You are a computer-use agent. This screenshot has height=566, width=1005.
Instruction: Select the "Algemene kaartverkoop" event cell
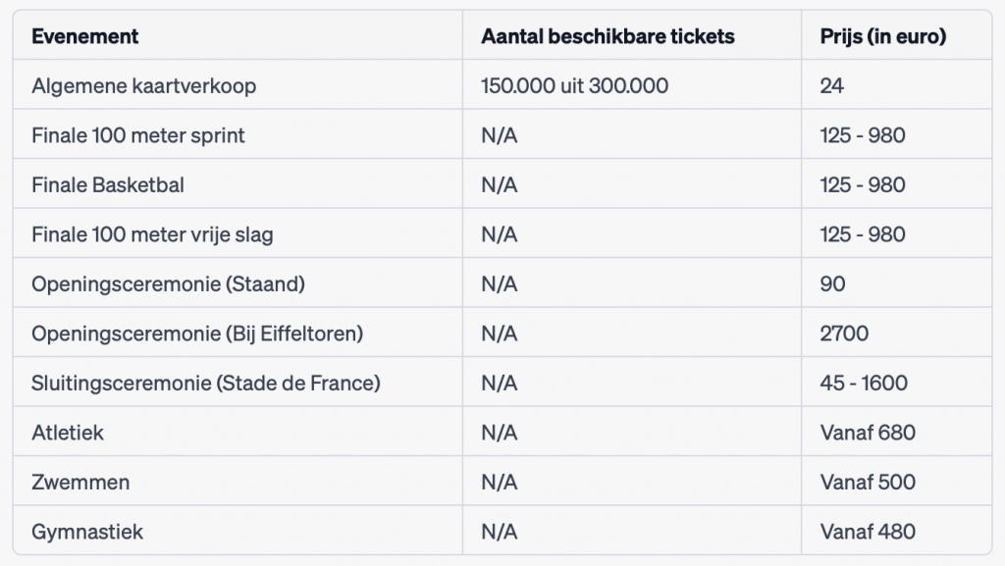[x=143, y=86]
